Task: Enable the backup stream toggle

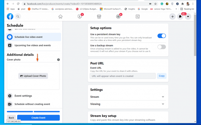Action: coord(162,47)
